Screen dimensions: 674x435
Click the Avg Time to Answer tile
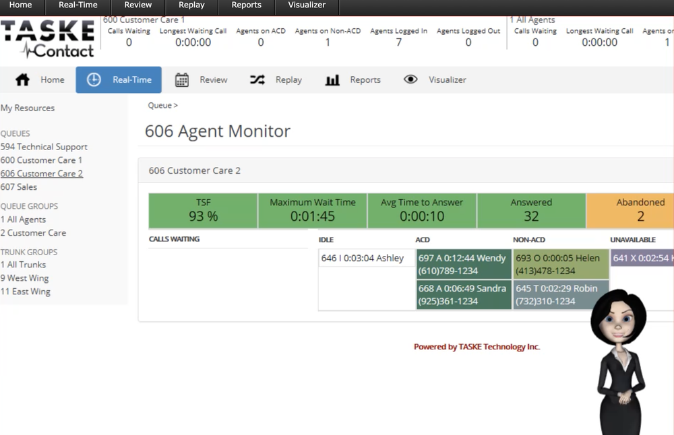pyautogui.click(x=422, y=210)
